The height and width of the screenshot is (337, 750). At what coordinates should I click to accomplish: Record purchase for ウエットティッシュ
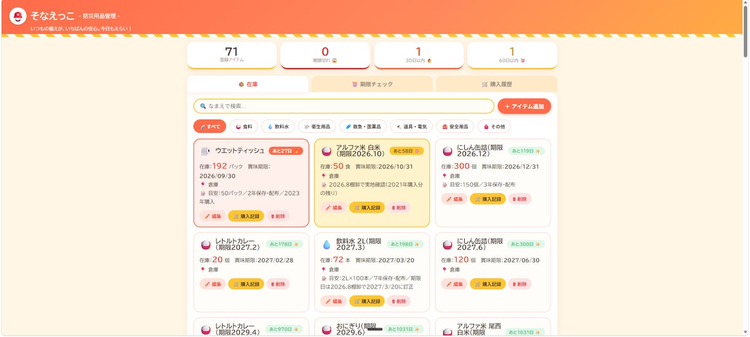(246, 216)
